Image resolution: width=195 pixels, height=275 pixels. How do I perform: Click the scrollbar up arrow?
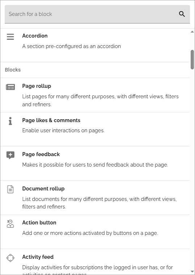[x=192, y=31]
